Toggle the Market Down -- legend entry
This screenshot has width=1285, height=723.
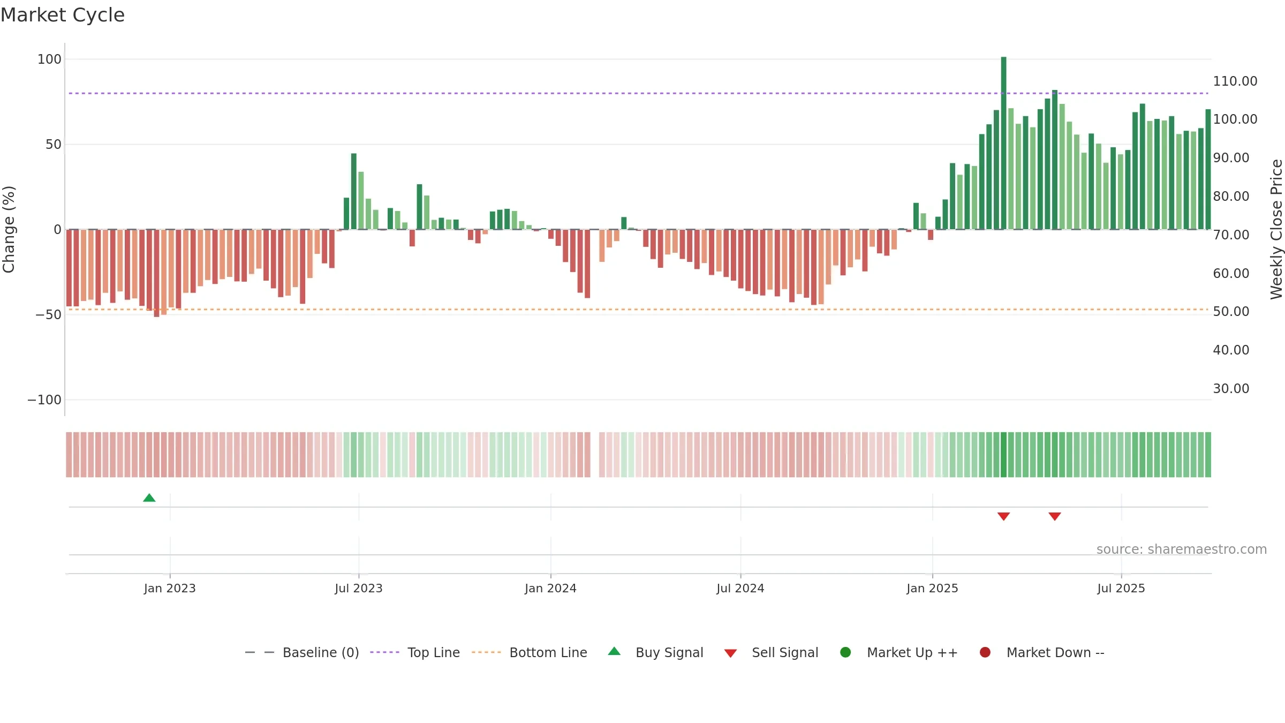(1042, 652)
